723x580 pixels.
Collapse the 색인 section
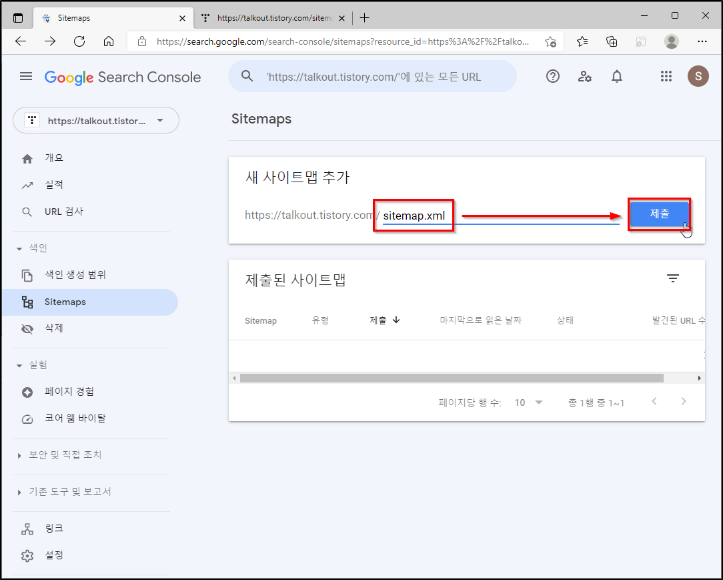pos(19,249)
